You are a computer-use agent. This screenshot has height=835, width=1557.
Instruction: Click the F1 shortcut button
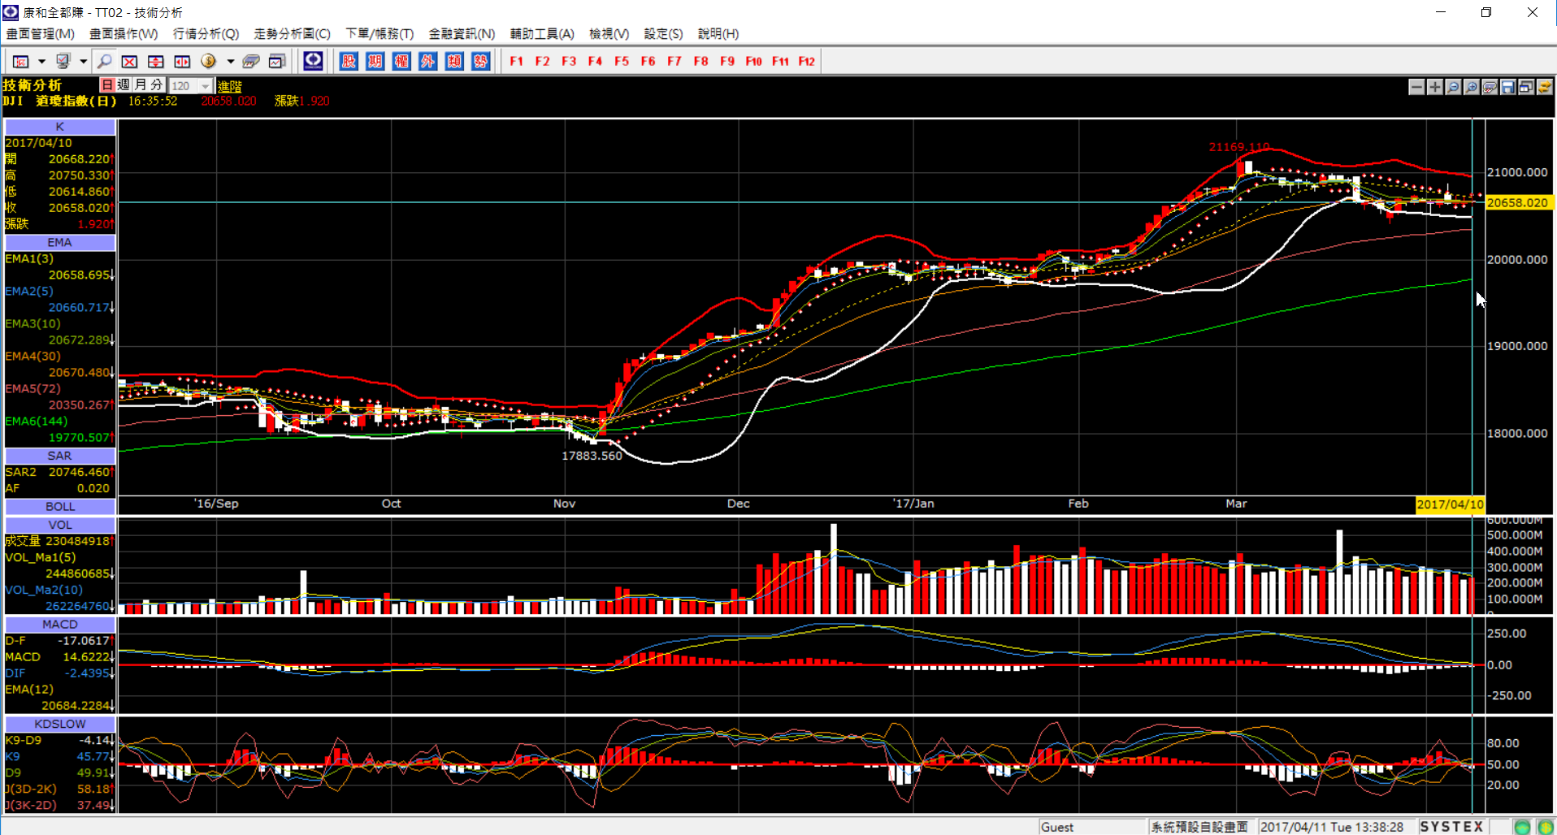pyautogui.click(x=516, y=62)
